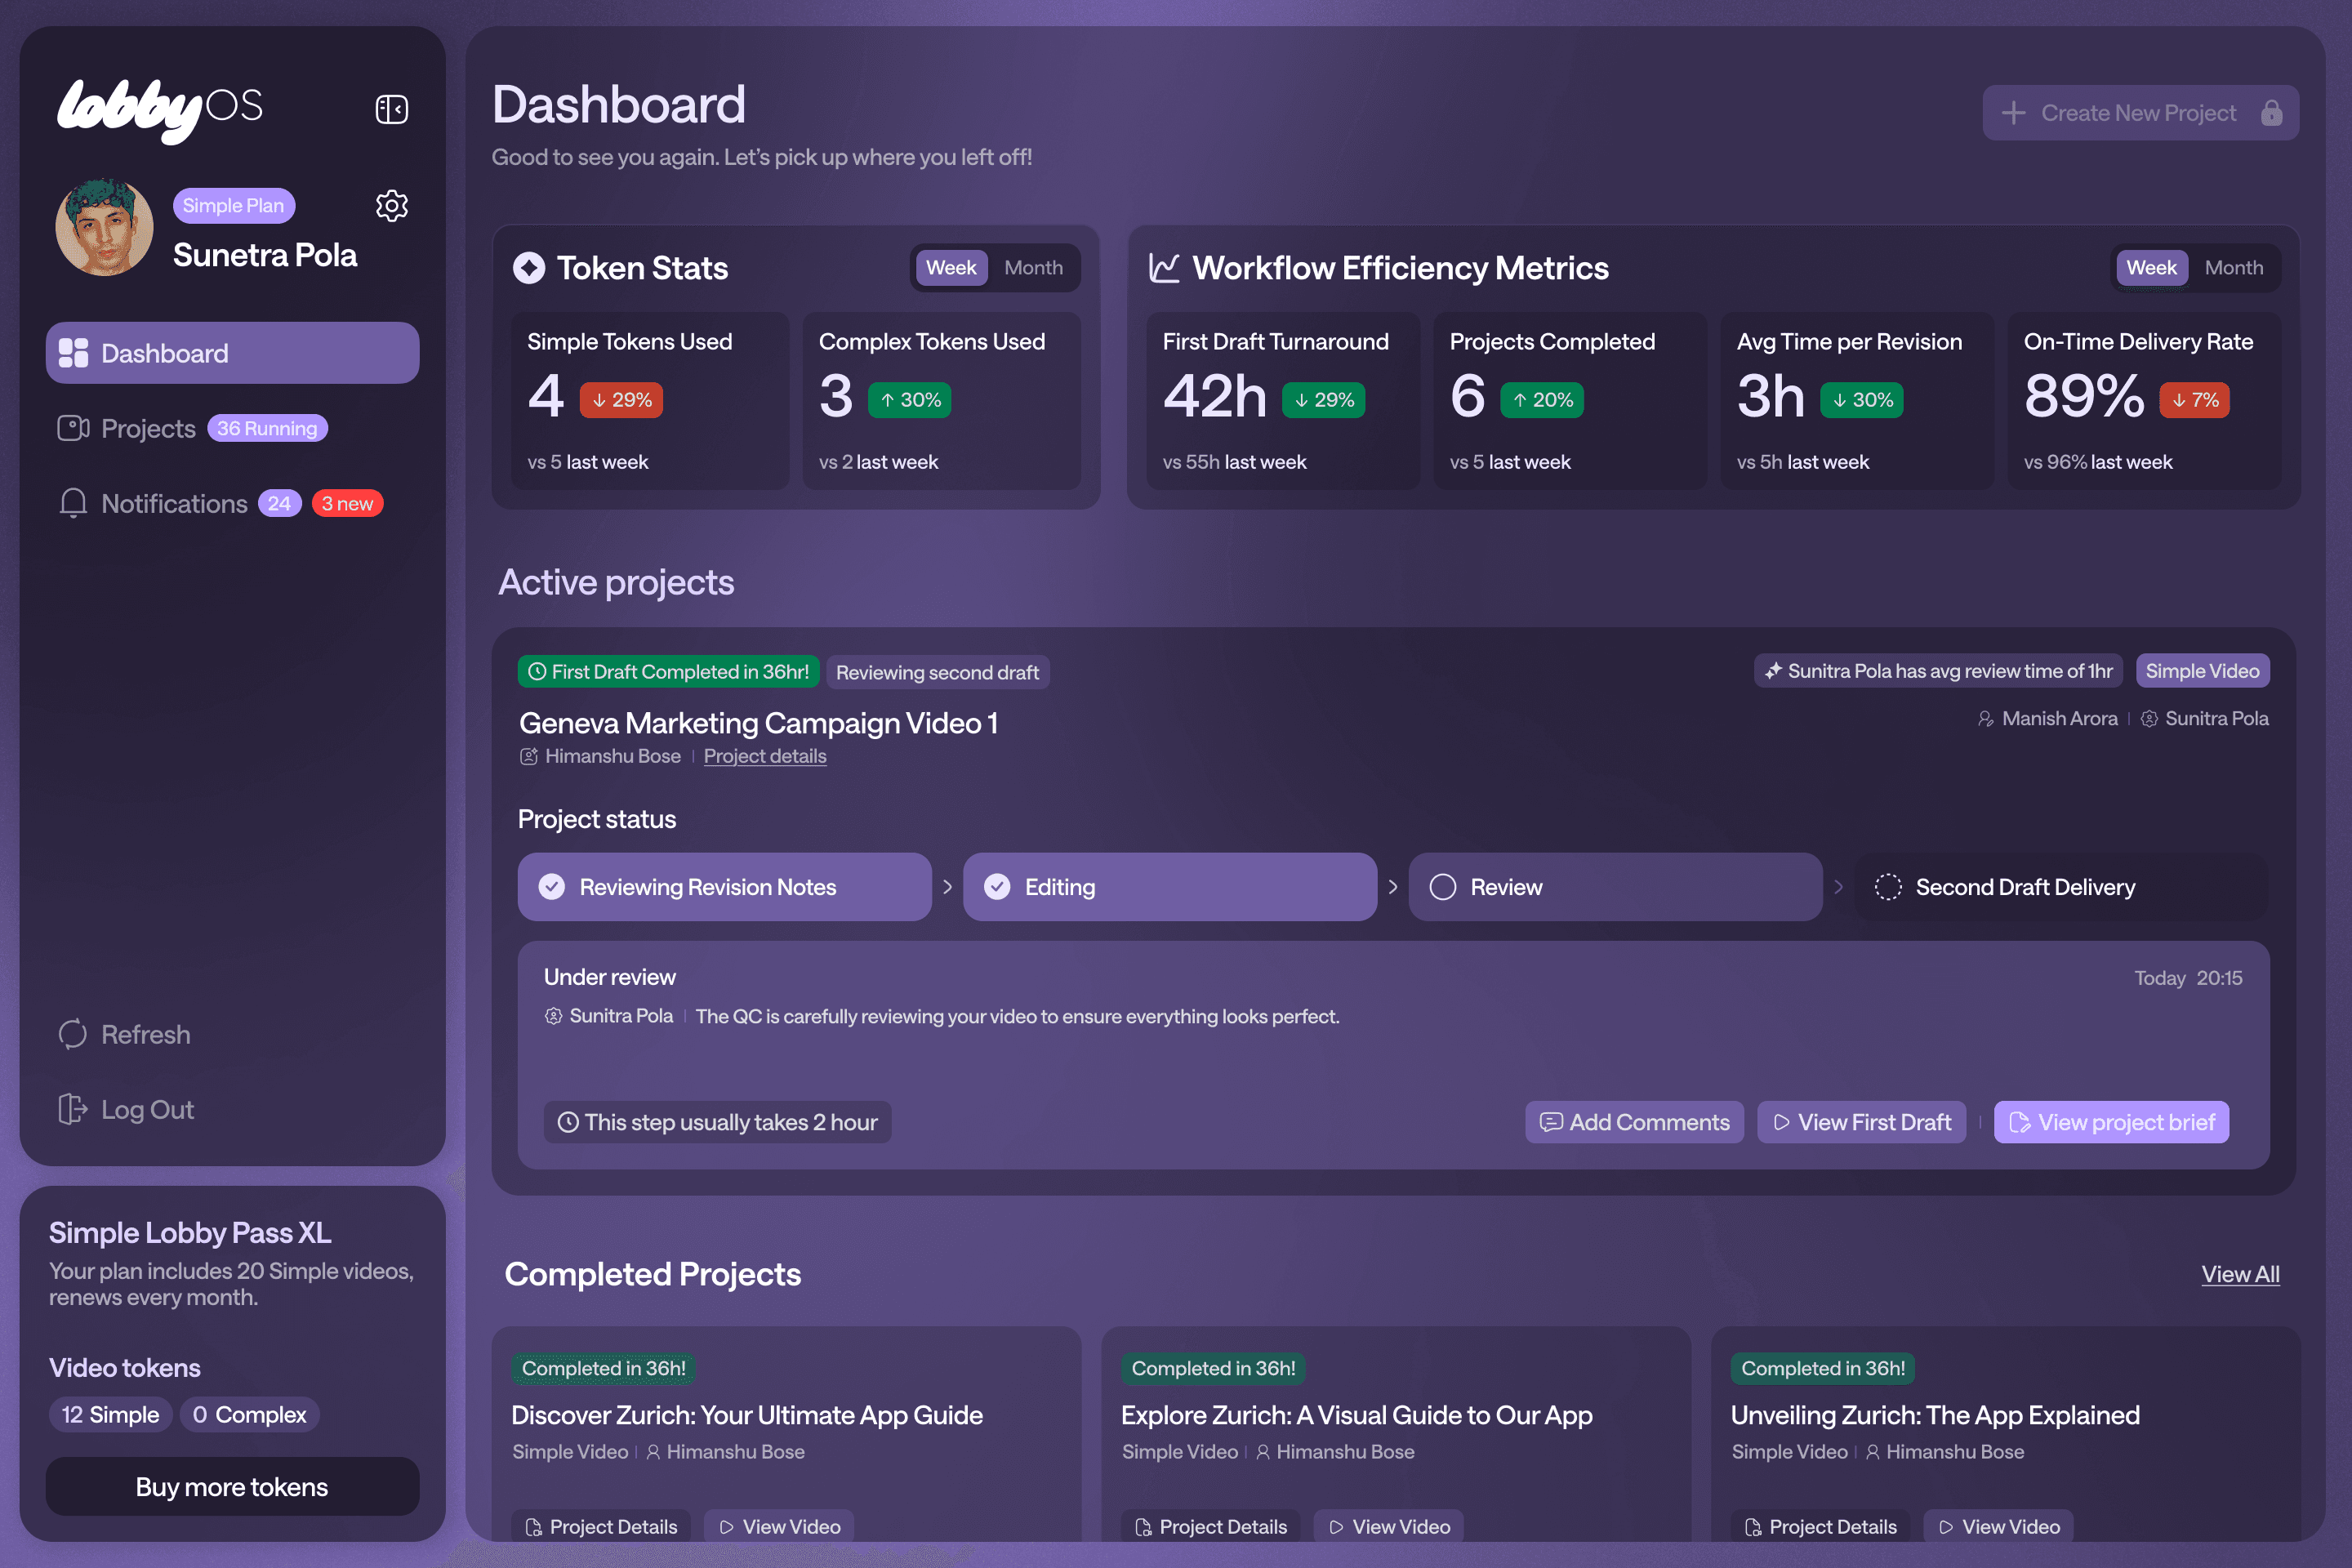Switch Token Stats to Month view
This screenshot has height=1568, width=2352.
1033,268
